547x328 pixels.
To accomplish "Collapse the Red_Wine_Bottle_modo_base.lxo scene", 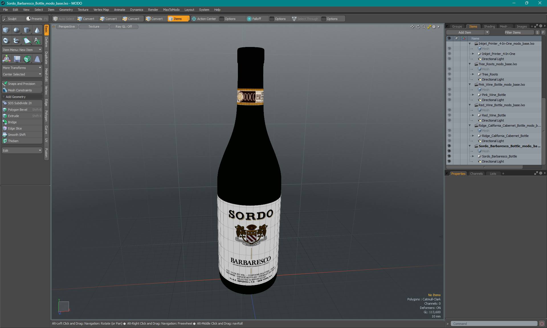I will (470, 105).
